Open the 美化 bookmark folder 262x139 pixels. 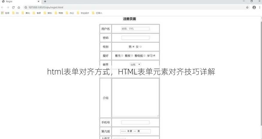click(x=26, y=13)
